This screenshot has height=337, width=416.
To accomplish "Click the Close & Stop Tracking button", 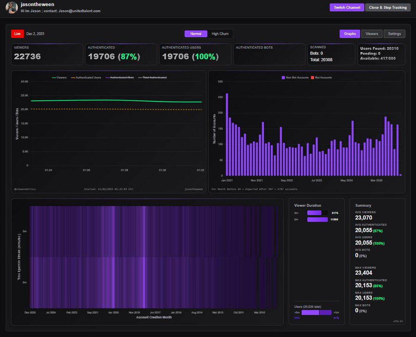I will click(x=387, y=7).
